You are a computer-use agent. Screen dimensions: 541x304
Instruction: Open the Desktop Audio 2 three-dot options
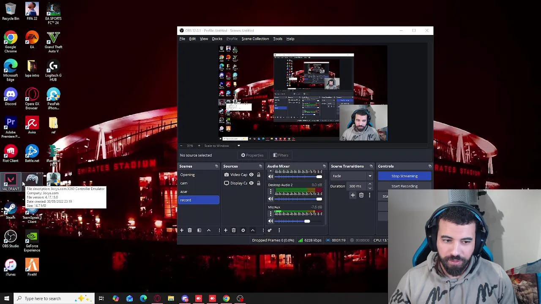pos(271,192)
